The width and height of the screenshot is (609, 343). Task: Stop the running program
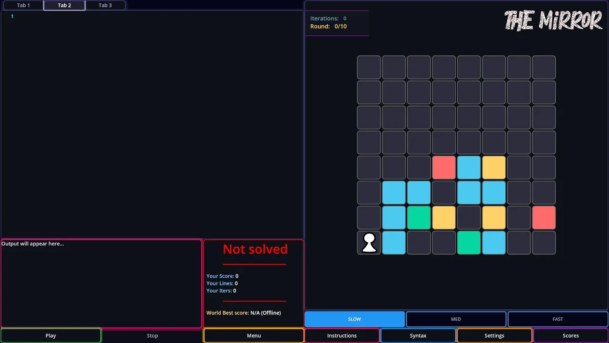coord(152,335)
